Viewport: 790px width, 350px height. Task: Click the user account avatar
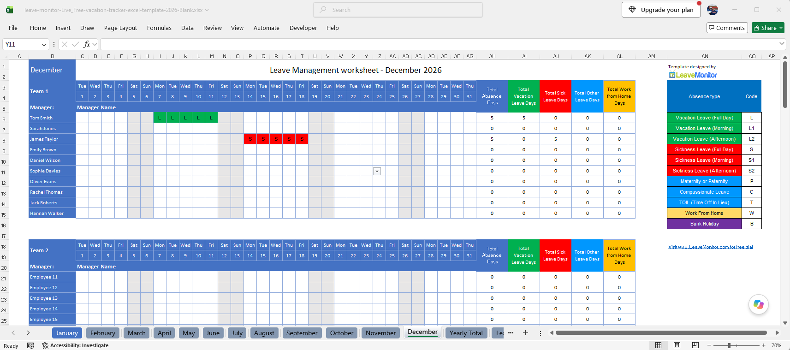pos(713,10)
